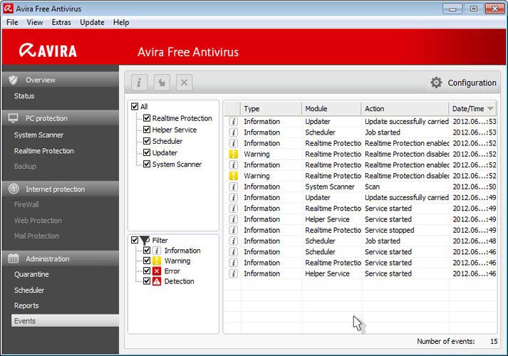
Task: Uncheck the Realtime Protection checkbox
Action: pyautogui.click(x=147, y=118)
